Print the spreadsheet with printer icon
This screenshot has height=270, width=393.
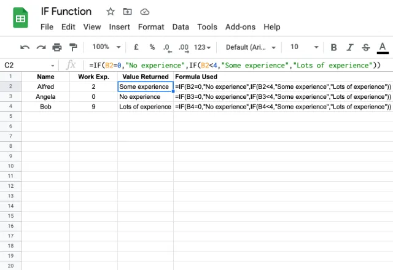pyautogui.click(x=57, y=47)
